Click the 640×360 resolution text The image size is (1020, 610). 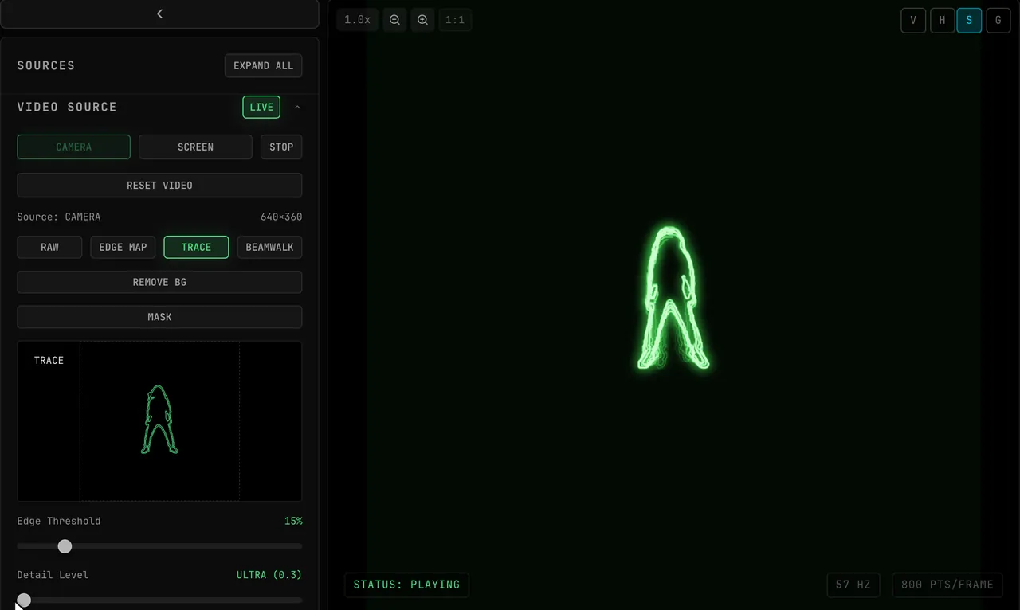pyautogui.click(x=281, y=217)
